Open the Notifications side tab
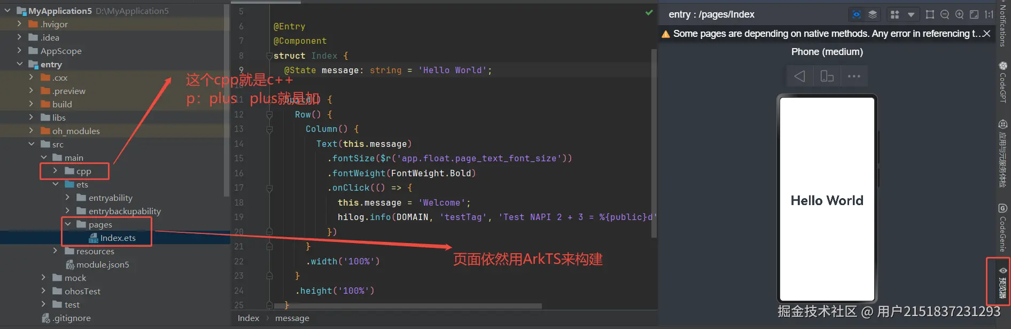This screenshot has width=1011, height=329. tap(1003, 23)
